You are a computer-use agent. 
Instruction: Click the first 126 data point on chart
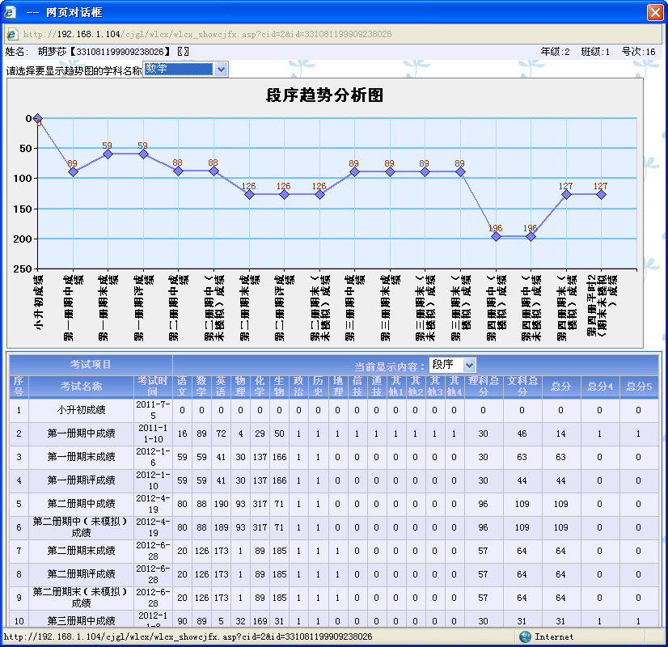coord(248,194)
